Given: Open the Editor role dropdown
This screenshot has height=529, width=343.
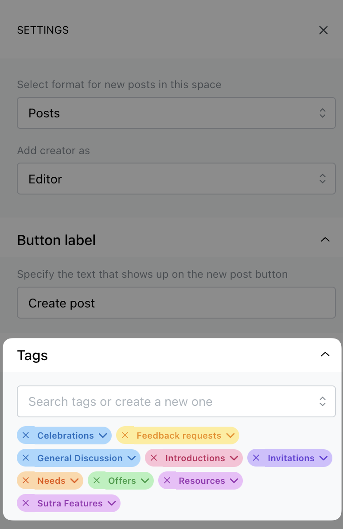Looking at the screenshot, I should click(176, 179).
